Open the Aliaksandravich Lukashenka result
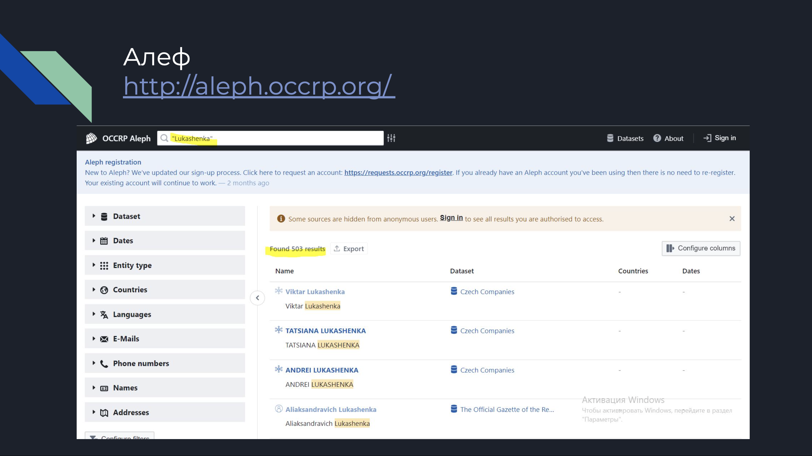 coord(331,409)
